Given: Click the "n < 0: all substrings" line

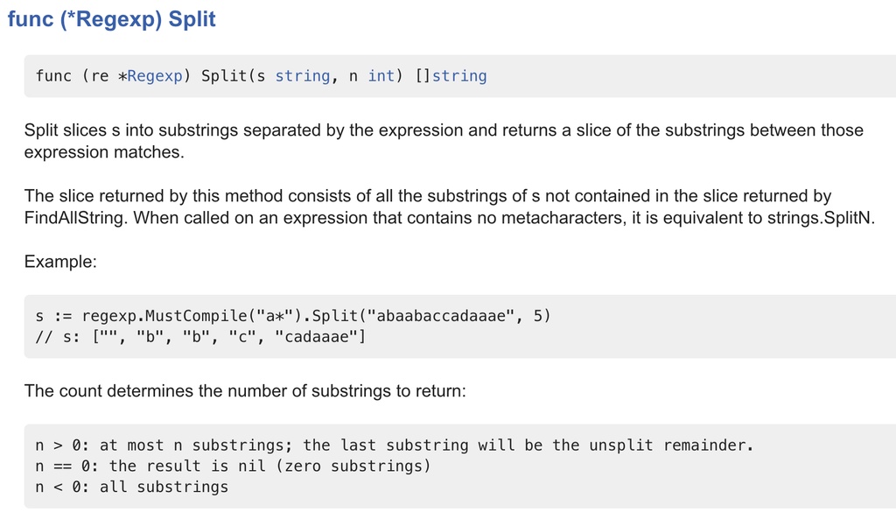Looking at the screenshot, I should click(x=131, y=487).
